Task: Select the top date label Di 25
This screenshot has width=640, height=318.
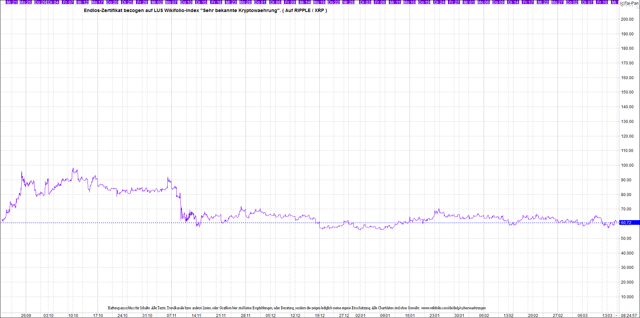Action: coord(127,2)
